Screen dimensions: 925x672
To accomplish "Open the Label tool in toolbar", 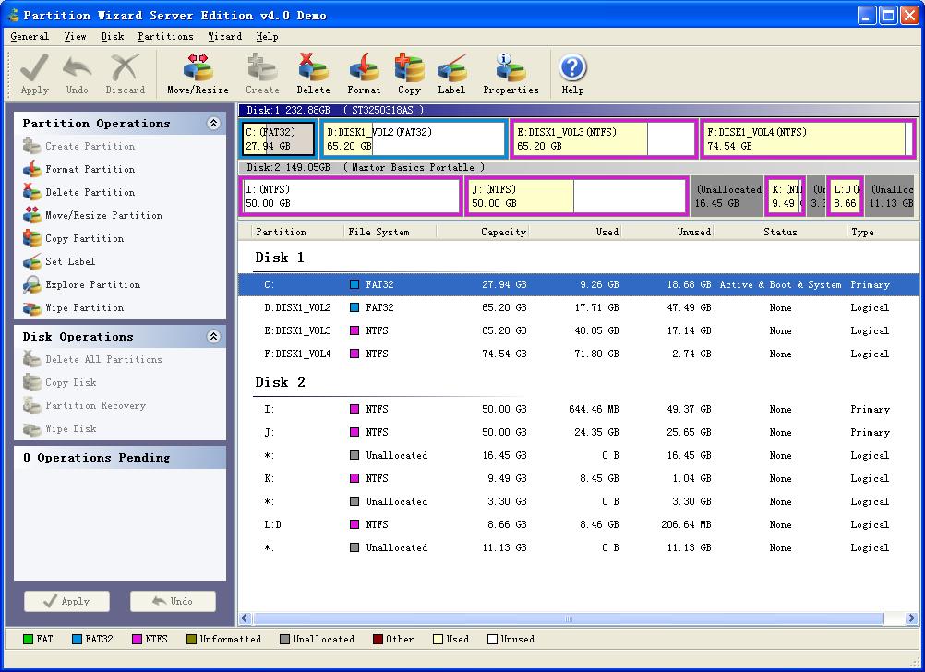I will pos(451,73).
